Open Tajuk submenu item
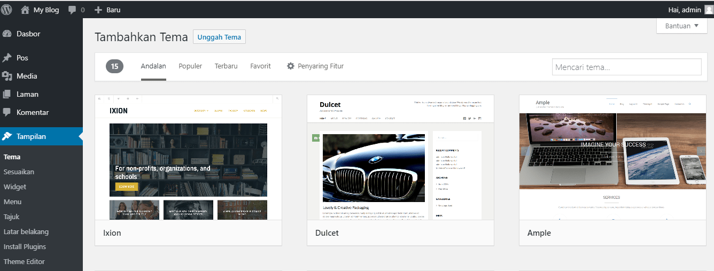714x271 pixels. 11,217
